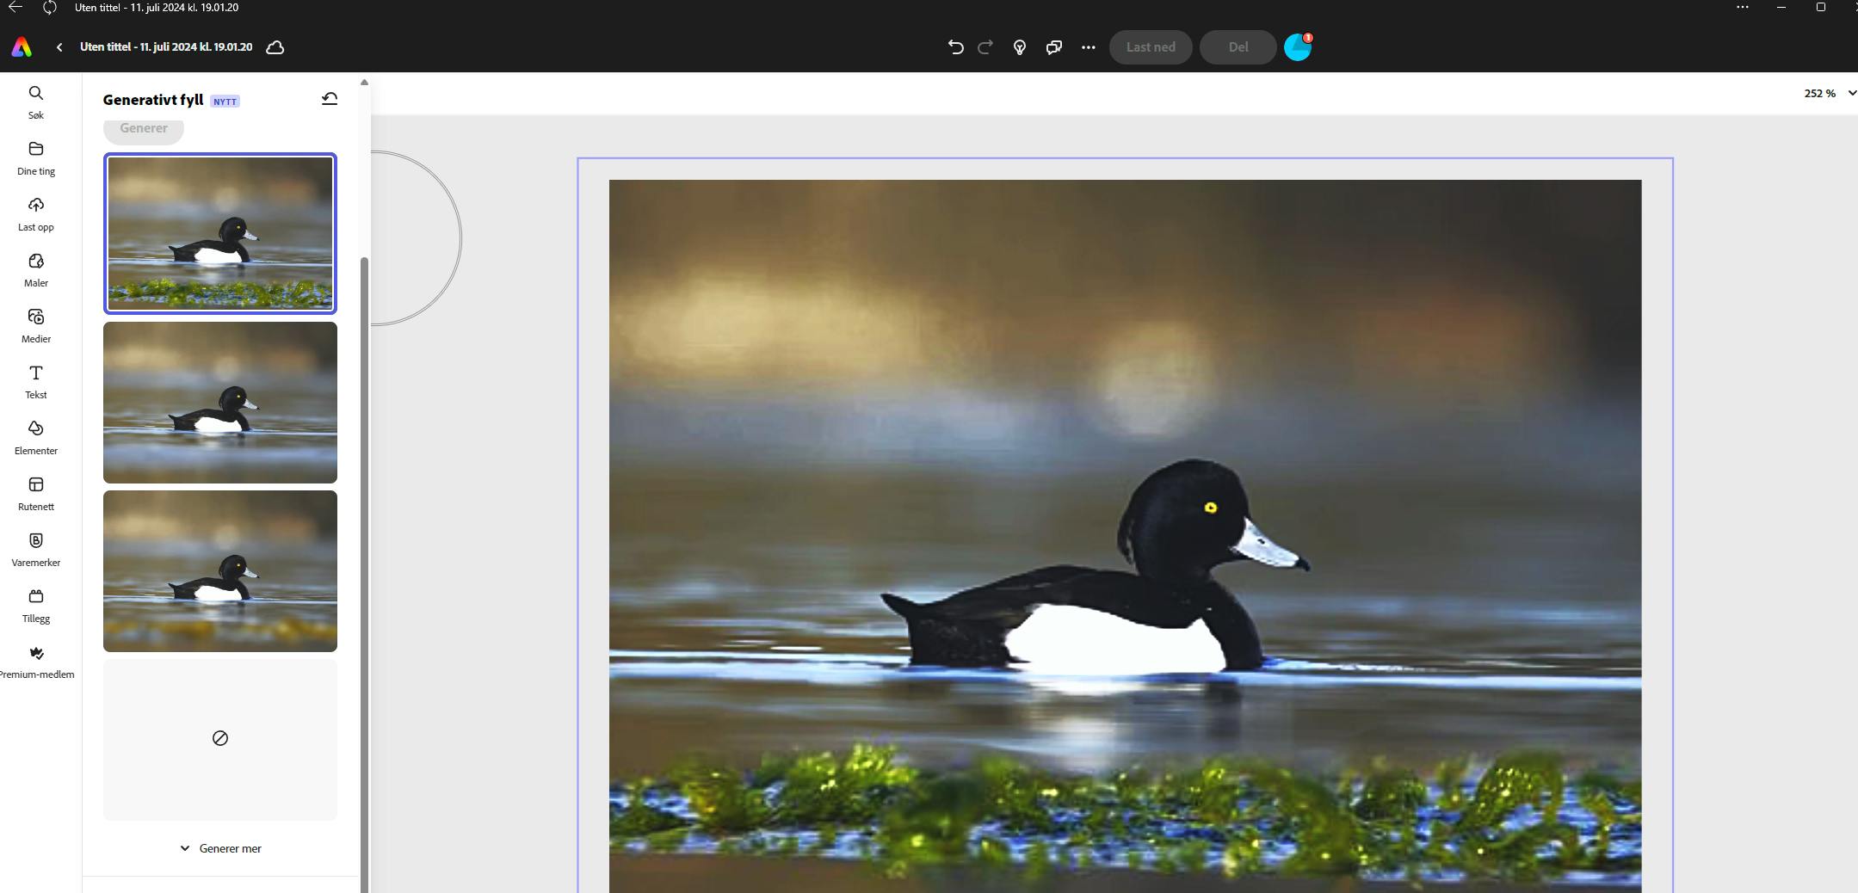1858x893 pixels.
Task: Open the Last opp upload panel
Action: pos(36,214)
